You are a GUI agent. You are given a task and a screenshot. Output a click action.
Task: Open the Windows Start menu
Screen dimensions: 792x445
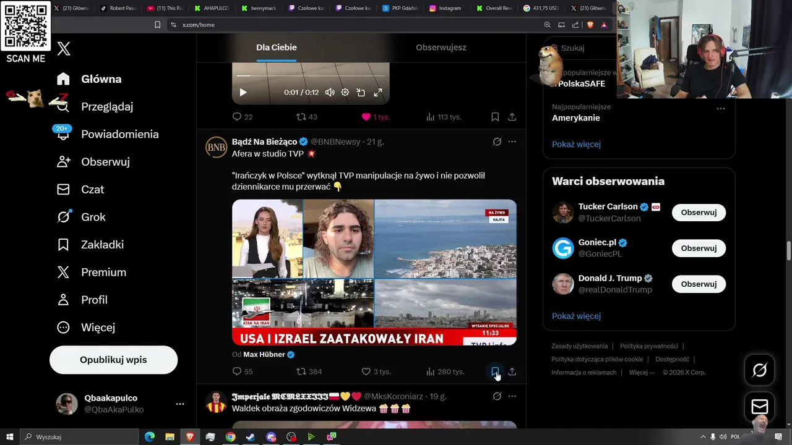pyautogui.click(x=9, y=437)
